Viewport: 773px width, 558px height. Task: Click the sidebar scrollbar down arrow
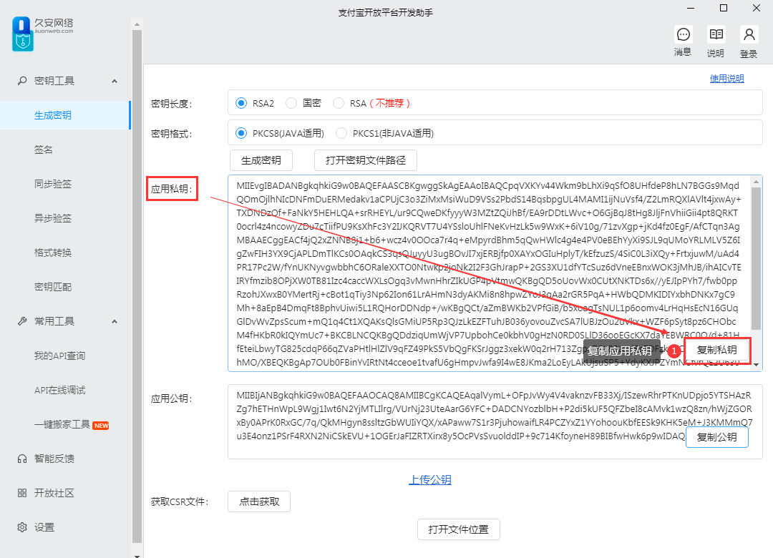coord(137,555)
